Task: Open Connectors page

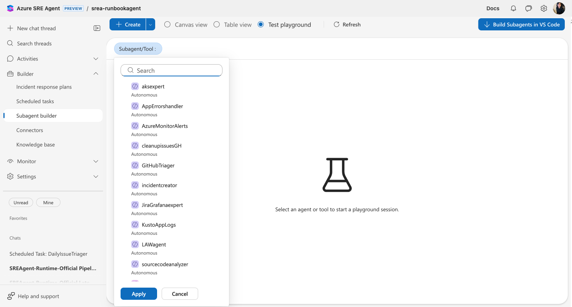Action: coord(30,130)
